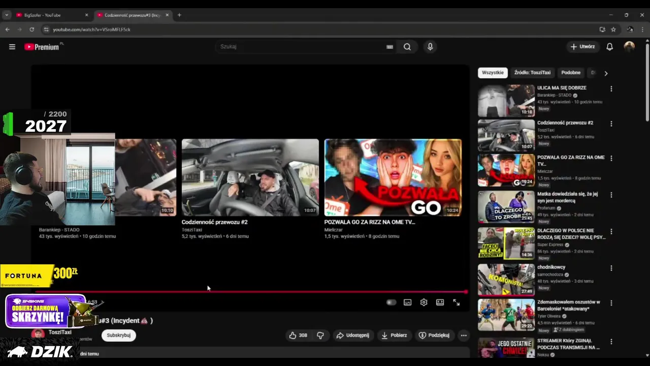Open ULICA MA SIĘ DOBRZE sidebar thumbnail
650x366 pixels.
(506, 101)
